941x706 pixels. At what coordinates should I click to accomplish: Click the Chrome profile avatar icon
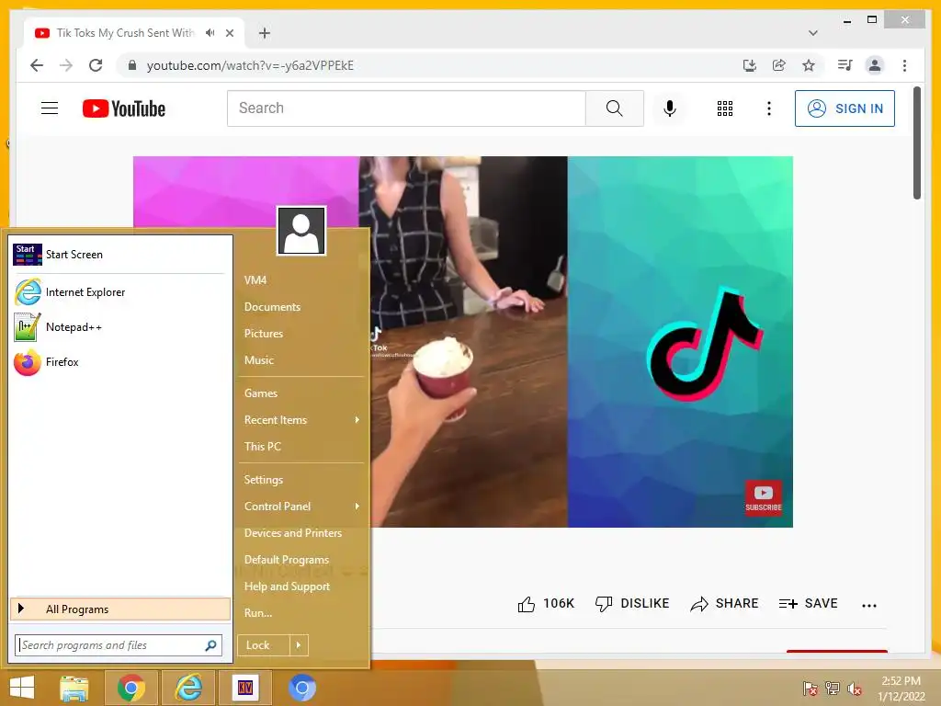(x=875, y=65)
